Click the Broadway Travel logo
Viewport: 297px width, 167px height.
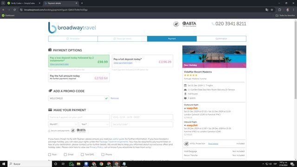click(x=72, y=28)
